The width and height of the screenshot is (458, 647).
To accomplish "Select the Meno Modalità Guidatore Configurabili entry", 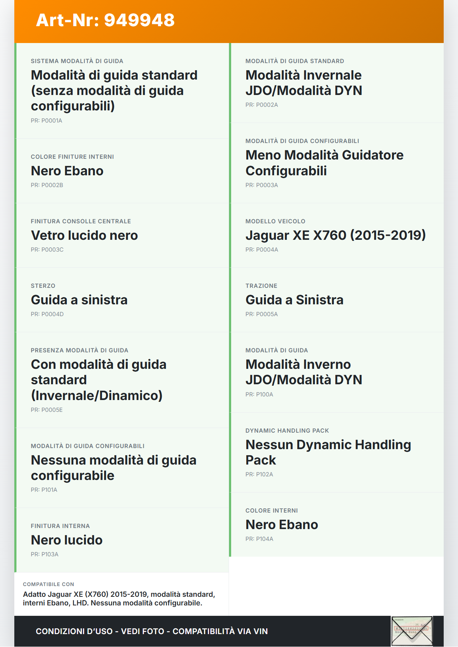I will pos(324,163).
